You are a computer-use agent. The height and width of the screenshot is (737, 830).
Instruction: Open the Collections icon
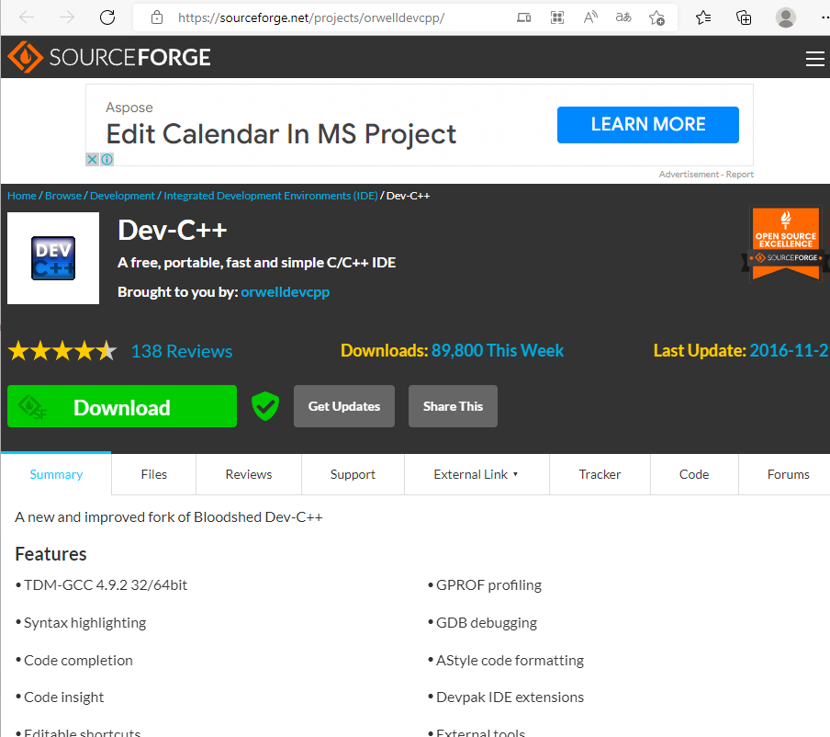tap(744, 17)
